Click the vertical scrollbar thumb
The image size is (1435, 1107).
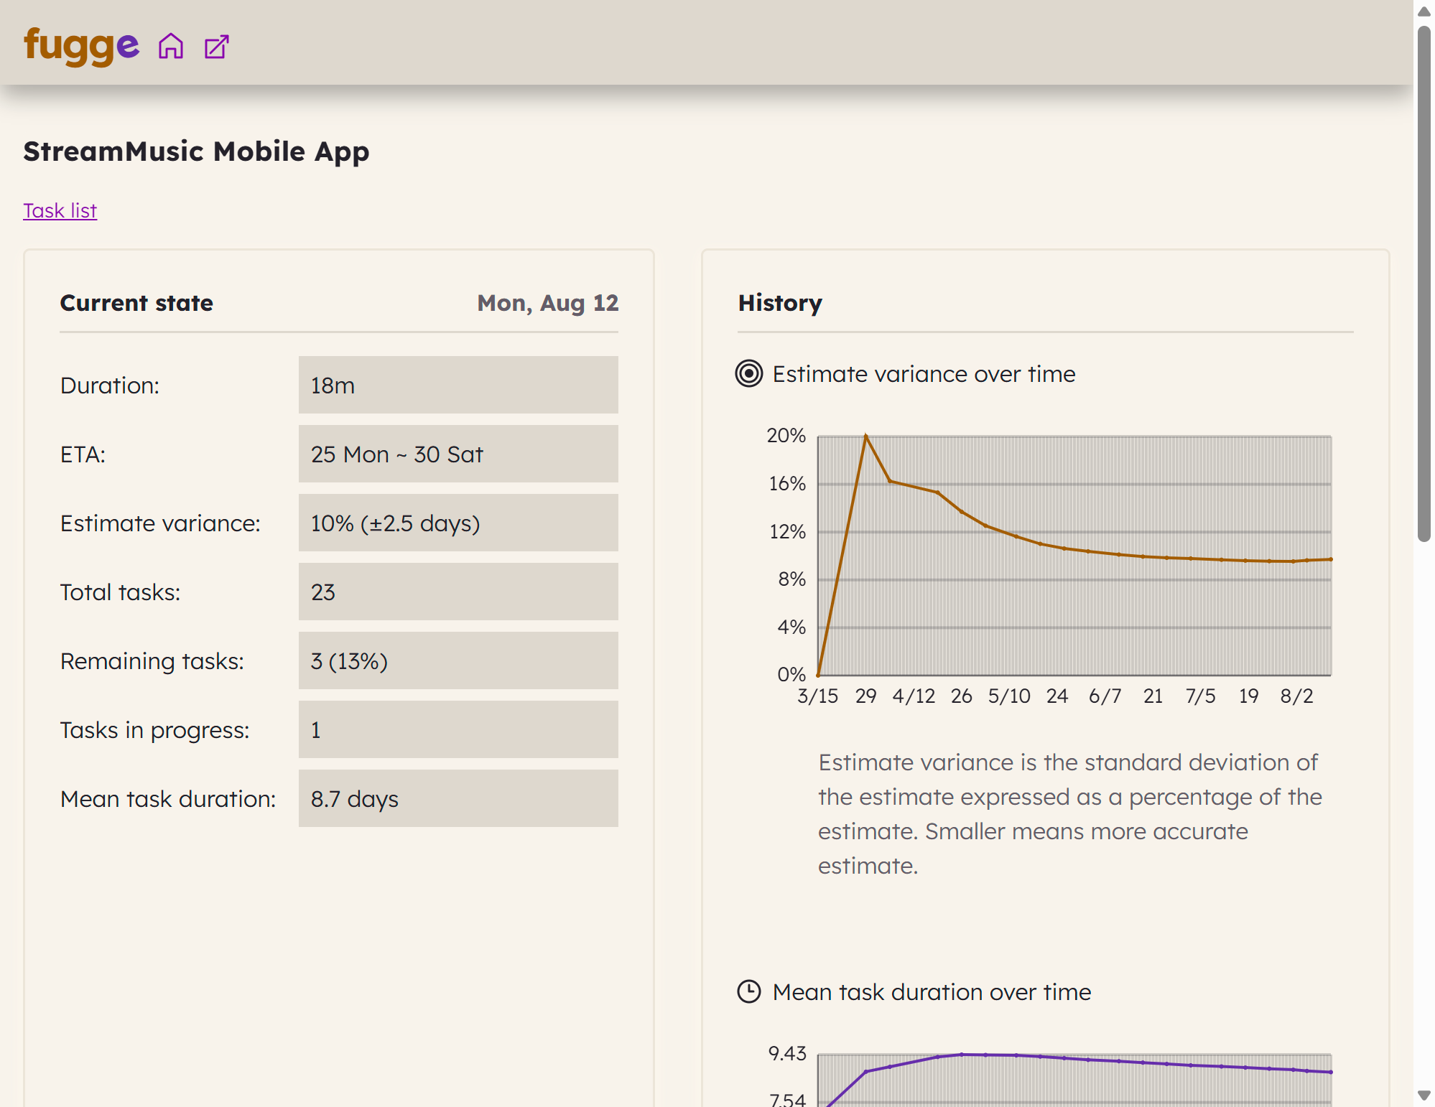tap(1423, 287)
